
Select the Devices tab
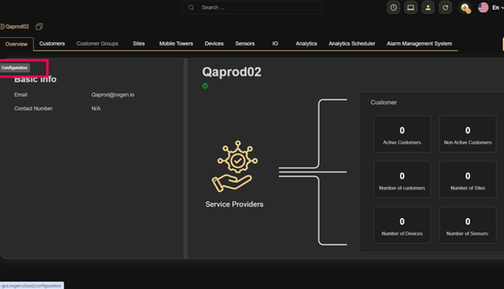tap(214, 43)
